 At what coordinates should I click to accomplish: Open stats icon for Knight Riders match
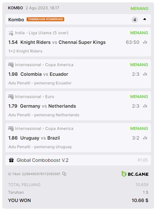tap(145, 42)
